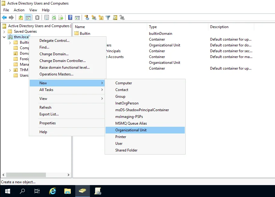Launch Internet Explorer from taskbar

(x=52, y=191)
